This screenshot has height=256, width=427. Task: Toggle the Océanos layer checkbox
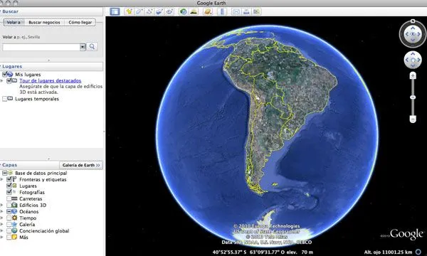point(9,211)
